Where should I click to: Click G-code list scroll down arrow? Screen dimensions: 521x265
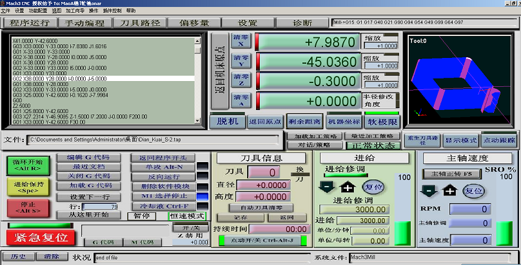click(x=198, y=121)
